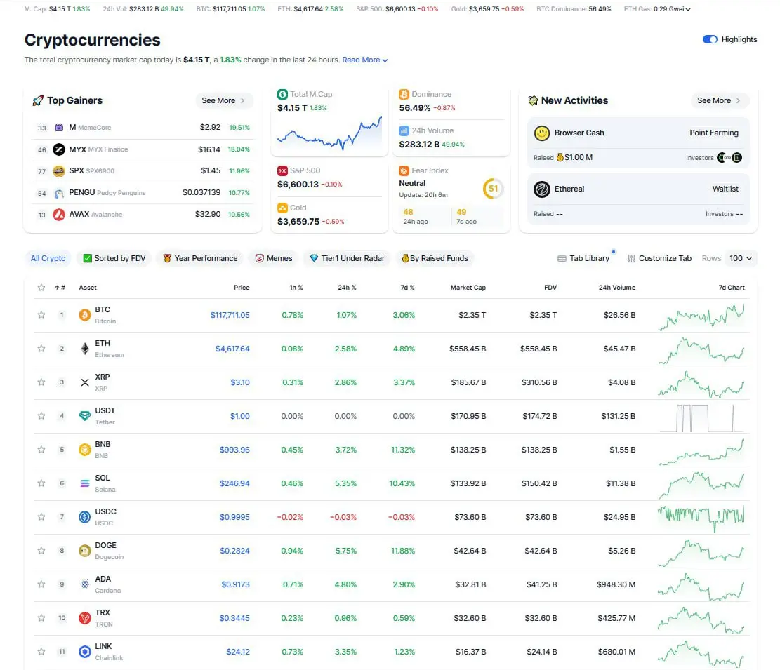Open the Tab Library

tap(583, 258)
